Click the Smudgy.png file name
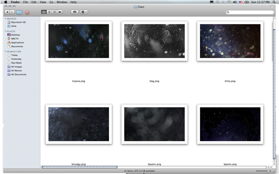This screenshot has height=174, width=279. click(78, 164)
